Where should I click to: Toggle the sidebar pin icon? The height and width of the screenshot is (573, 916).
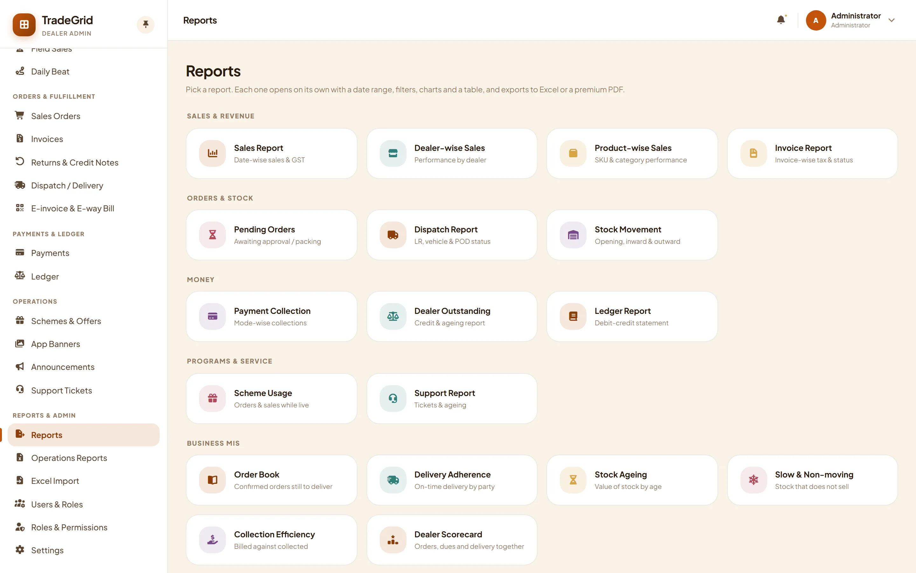coord(146,25)
